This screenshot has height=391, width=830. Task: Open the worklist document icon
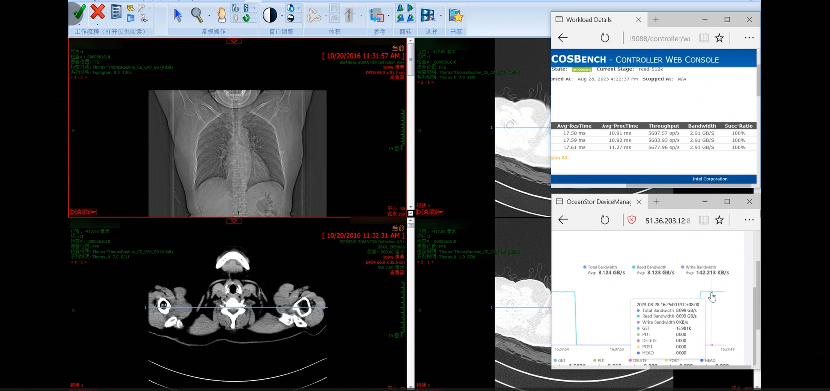tap(116, 12)
